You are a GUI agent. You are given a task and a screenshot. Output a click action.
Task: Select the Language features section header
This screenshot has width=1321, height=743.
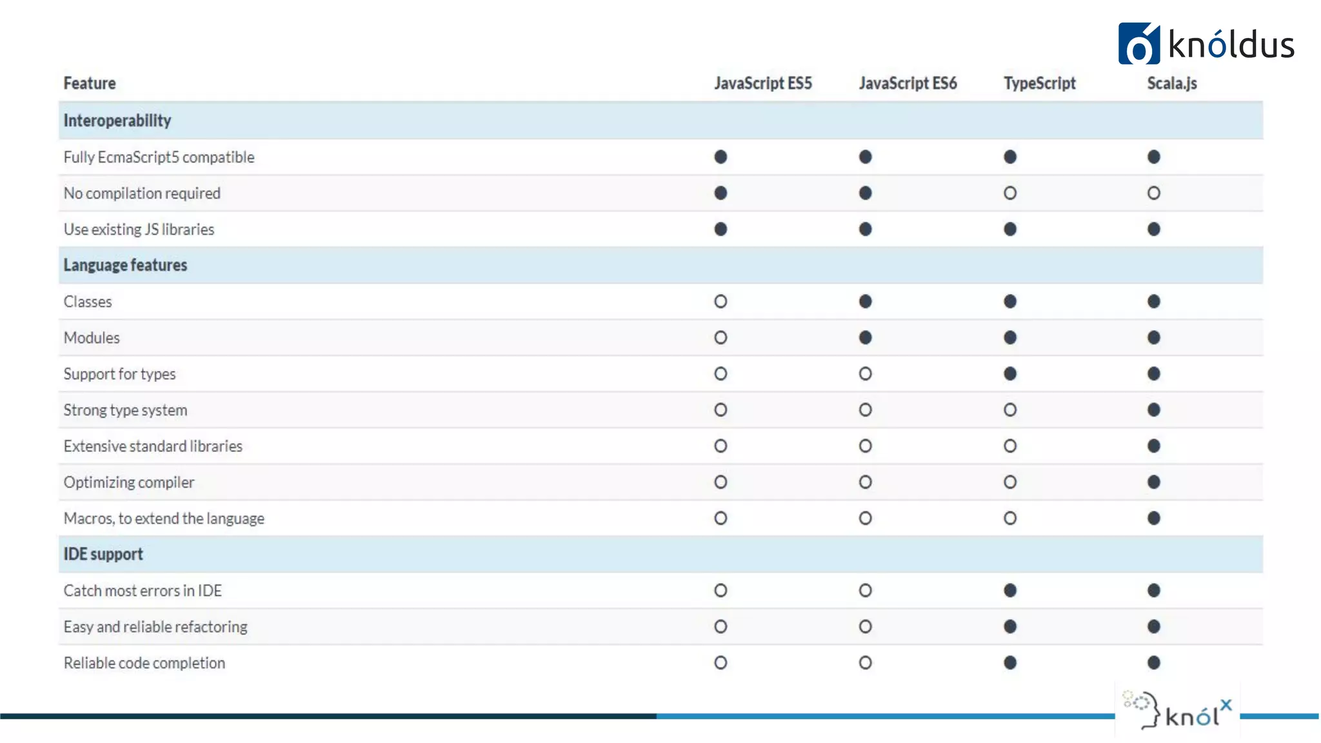pyautogui.click(x=125, y=265)
